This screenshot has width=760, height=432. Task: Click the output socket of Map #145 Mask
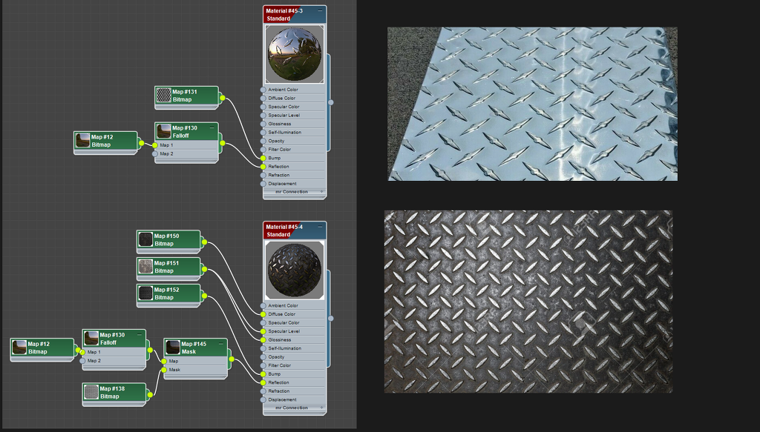(232, 359)
